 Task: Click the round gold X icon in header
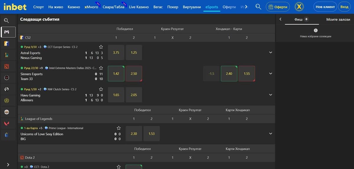(299, 6)
